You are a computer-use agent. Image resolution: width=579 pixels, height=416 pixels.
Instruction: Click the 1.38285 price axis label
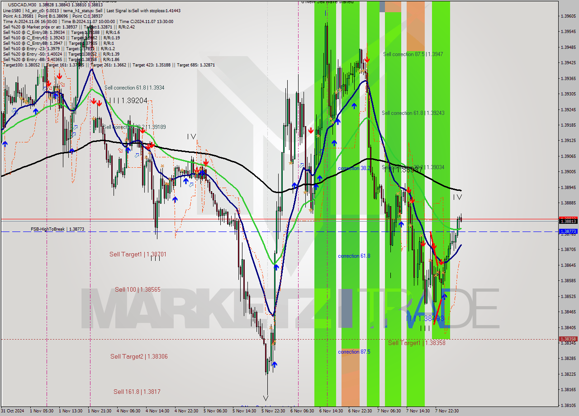coord(568,359)
